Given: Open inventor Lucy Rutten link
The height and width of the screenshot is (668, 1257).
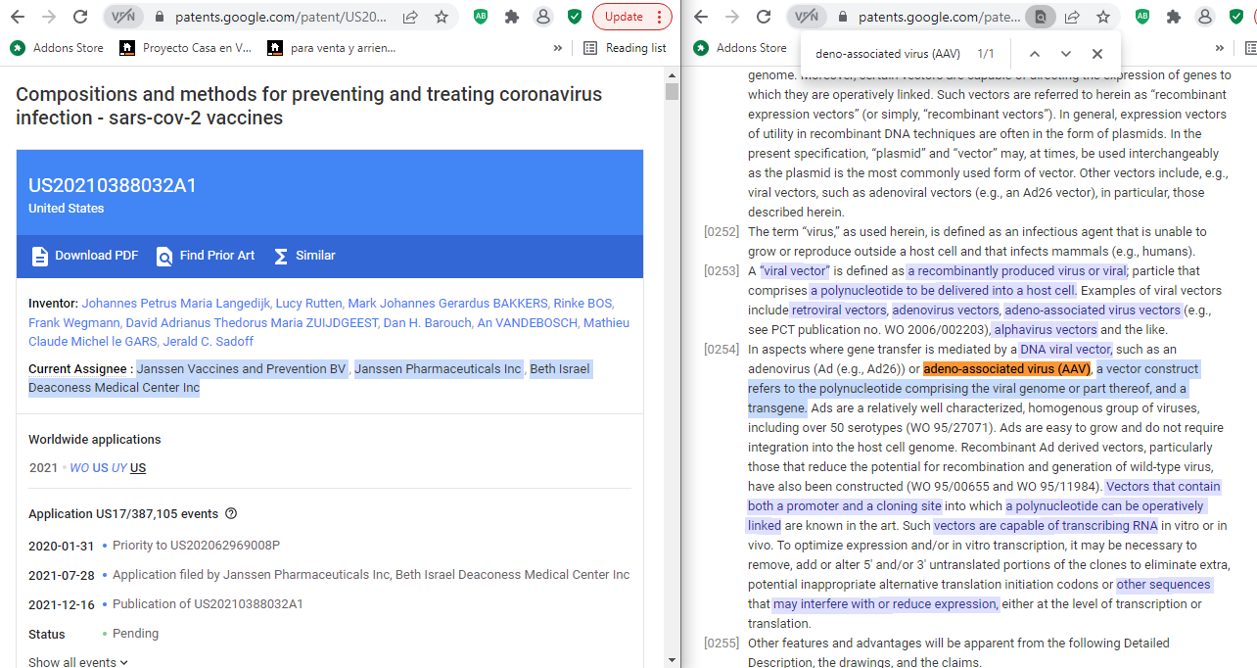Looking at the screenshot, I should (308, 304).
